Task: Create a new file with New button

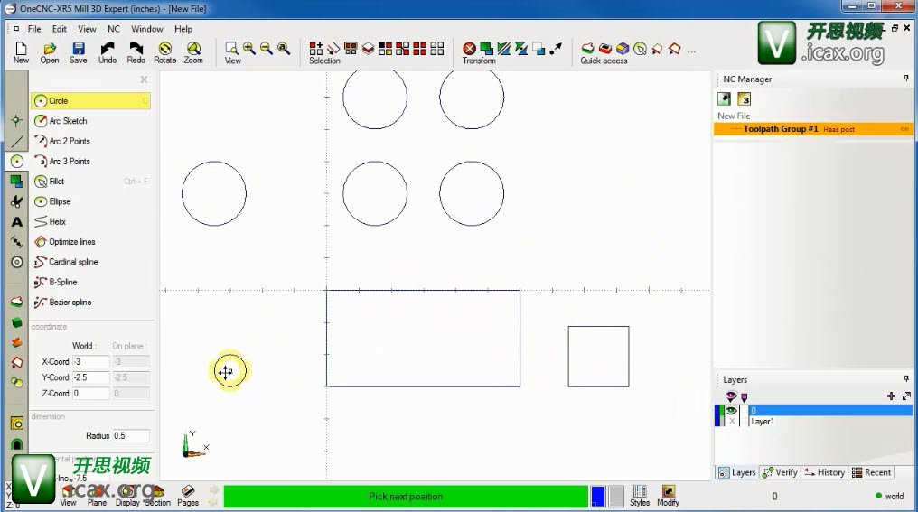Action: pyautogui.click(x=21, y=52)
